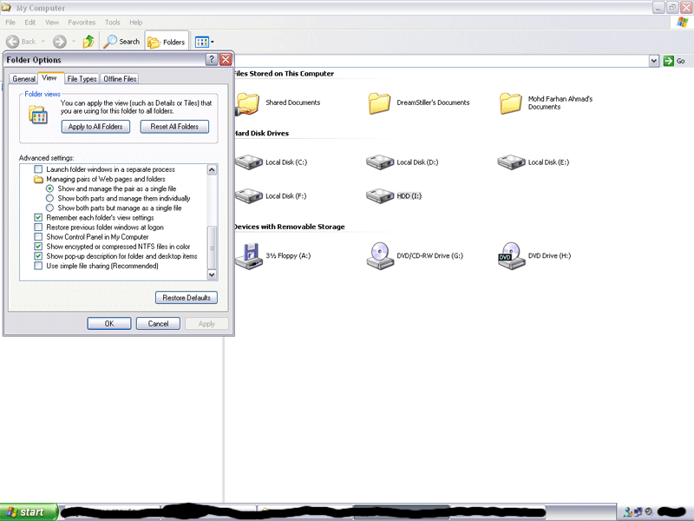The height and width of the screenshot is (521, 694).
Task: Click Apply to All Folders button
Action: (x=95, y=127)
